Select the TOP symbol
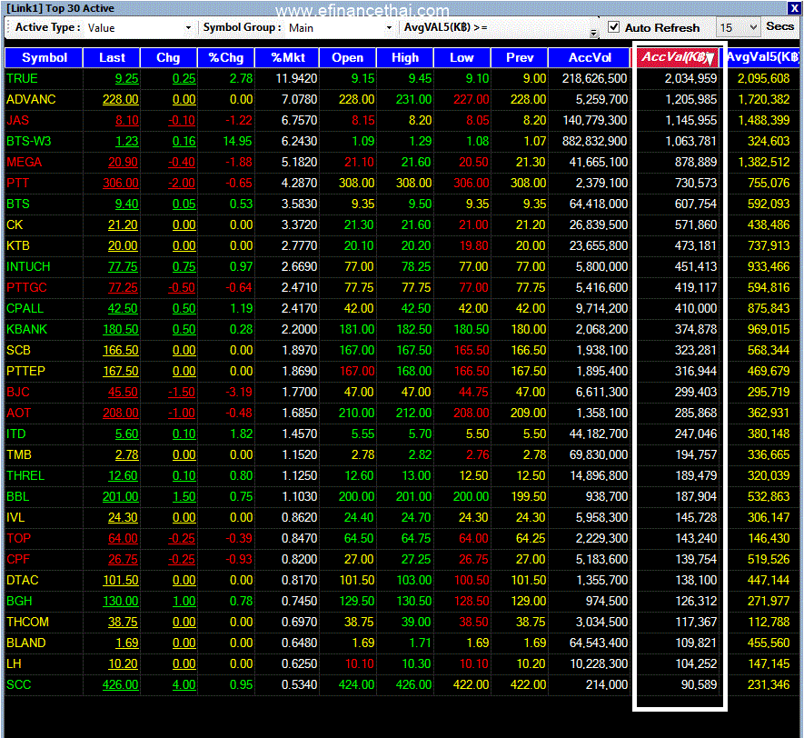The height and width of the screenshot is (738, 804). pos(18,538)
